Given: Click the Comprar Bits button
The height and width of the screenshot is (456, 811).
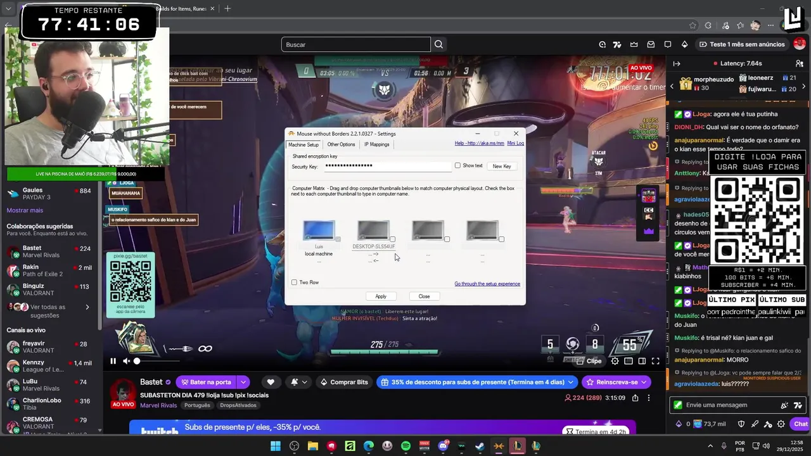Looking at the screenshot, I should click(343, 382).
